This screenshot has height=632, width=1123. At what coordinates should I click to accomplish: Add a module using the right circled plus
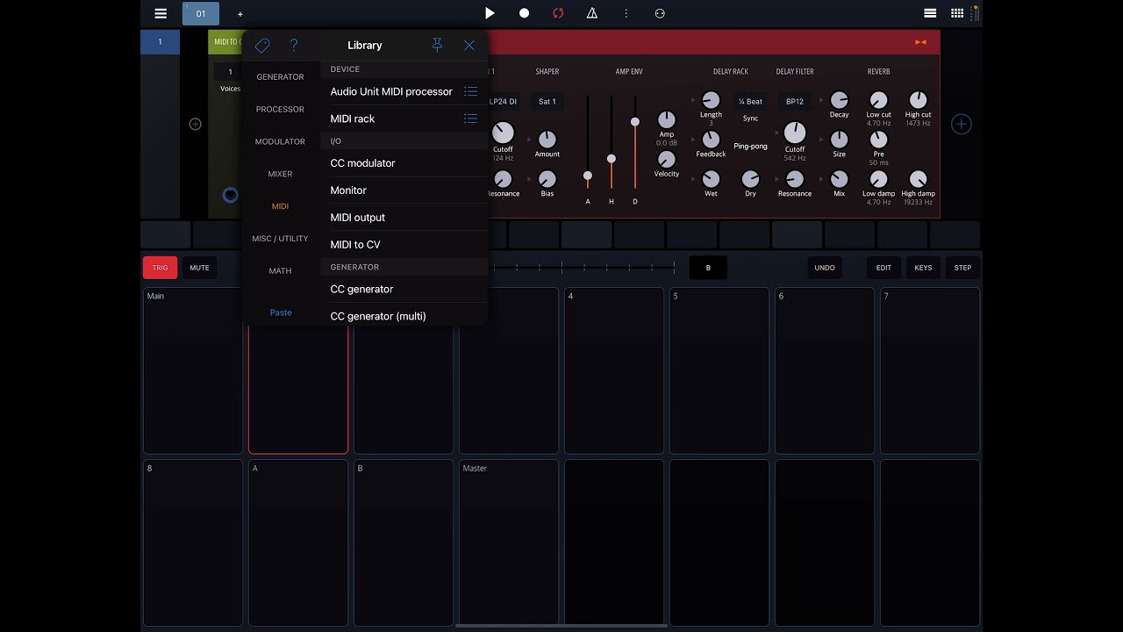(962, 125)
